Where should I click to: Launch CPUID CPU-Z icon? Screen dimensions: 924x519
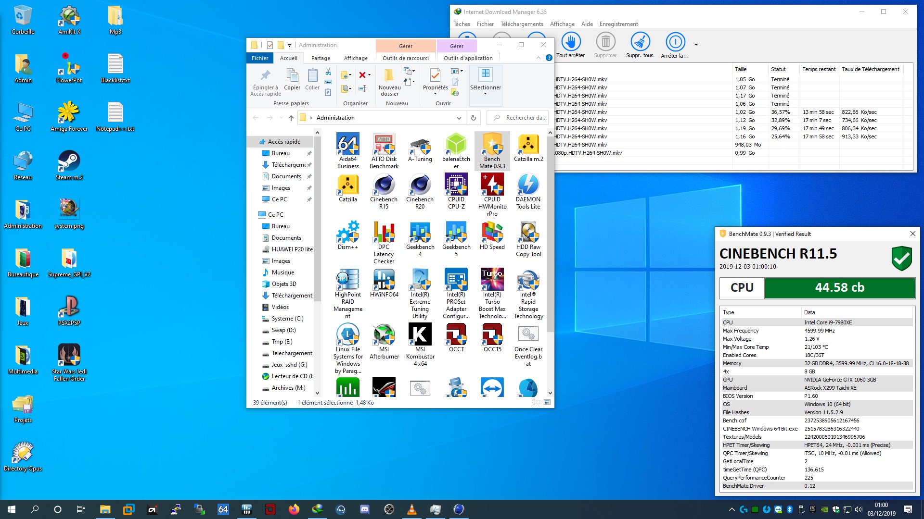456,191
